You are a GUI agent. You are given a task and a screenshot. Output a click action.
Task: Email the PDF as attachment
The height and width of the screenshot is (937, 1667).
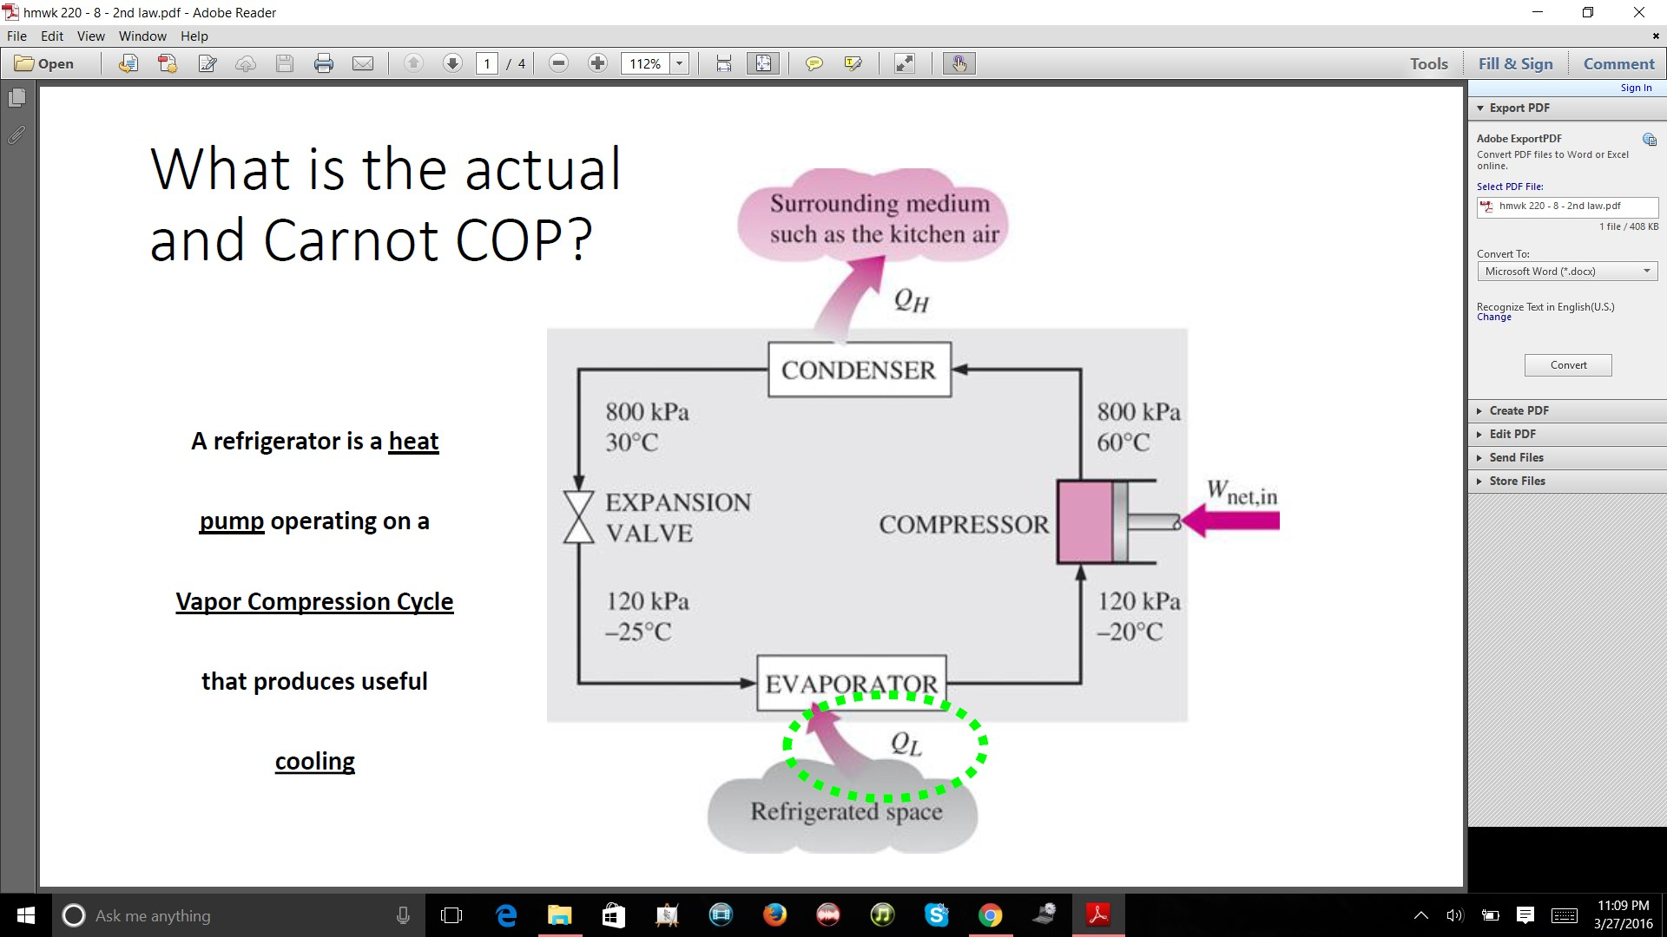[x=363, y=62]
